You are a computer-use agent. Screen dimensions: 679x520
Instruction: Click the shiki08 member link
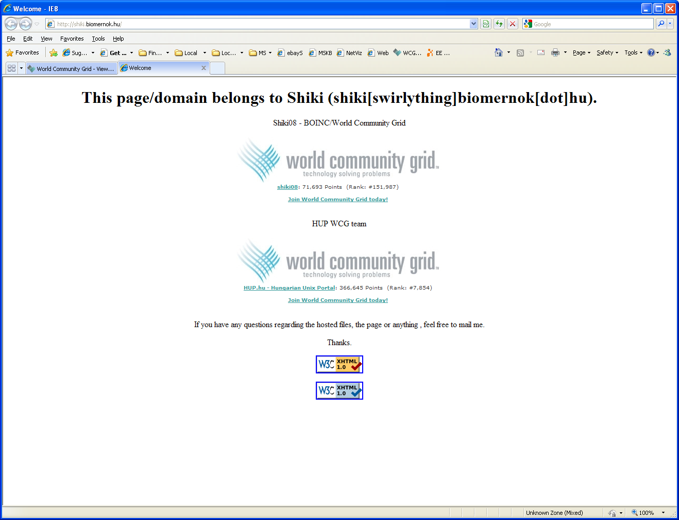coord(287,187)
